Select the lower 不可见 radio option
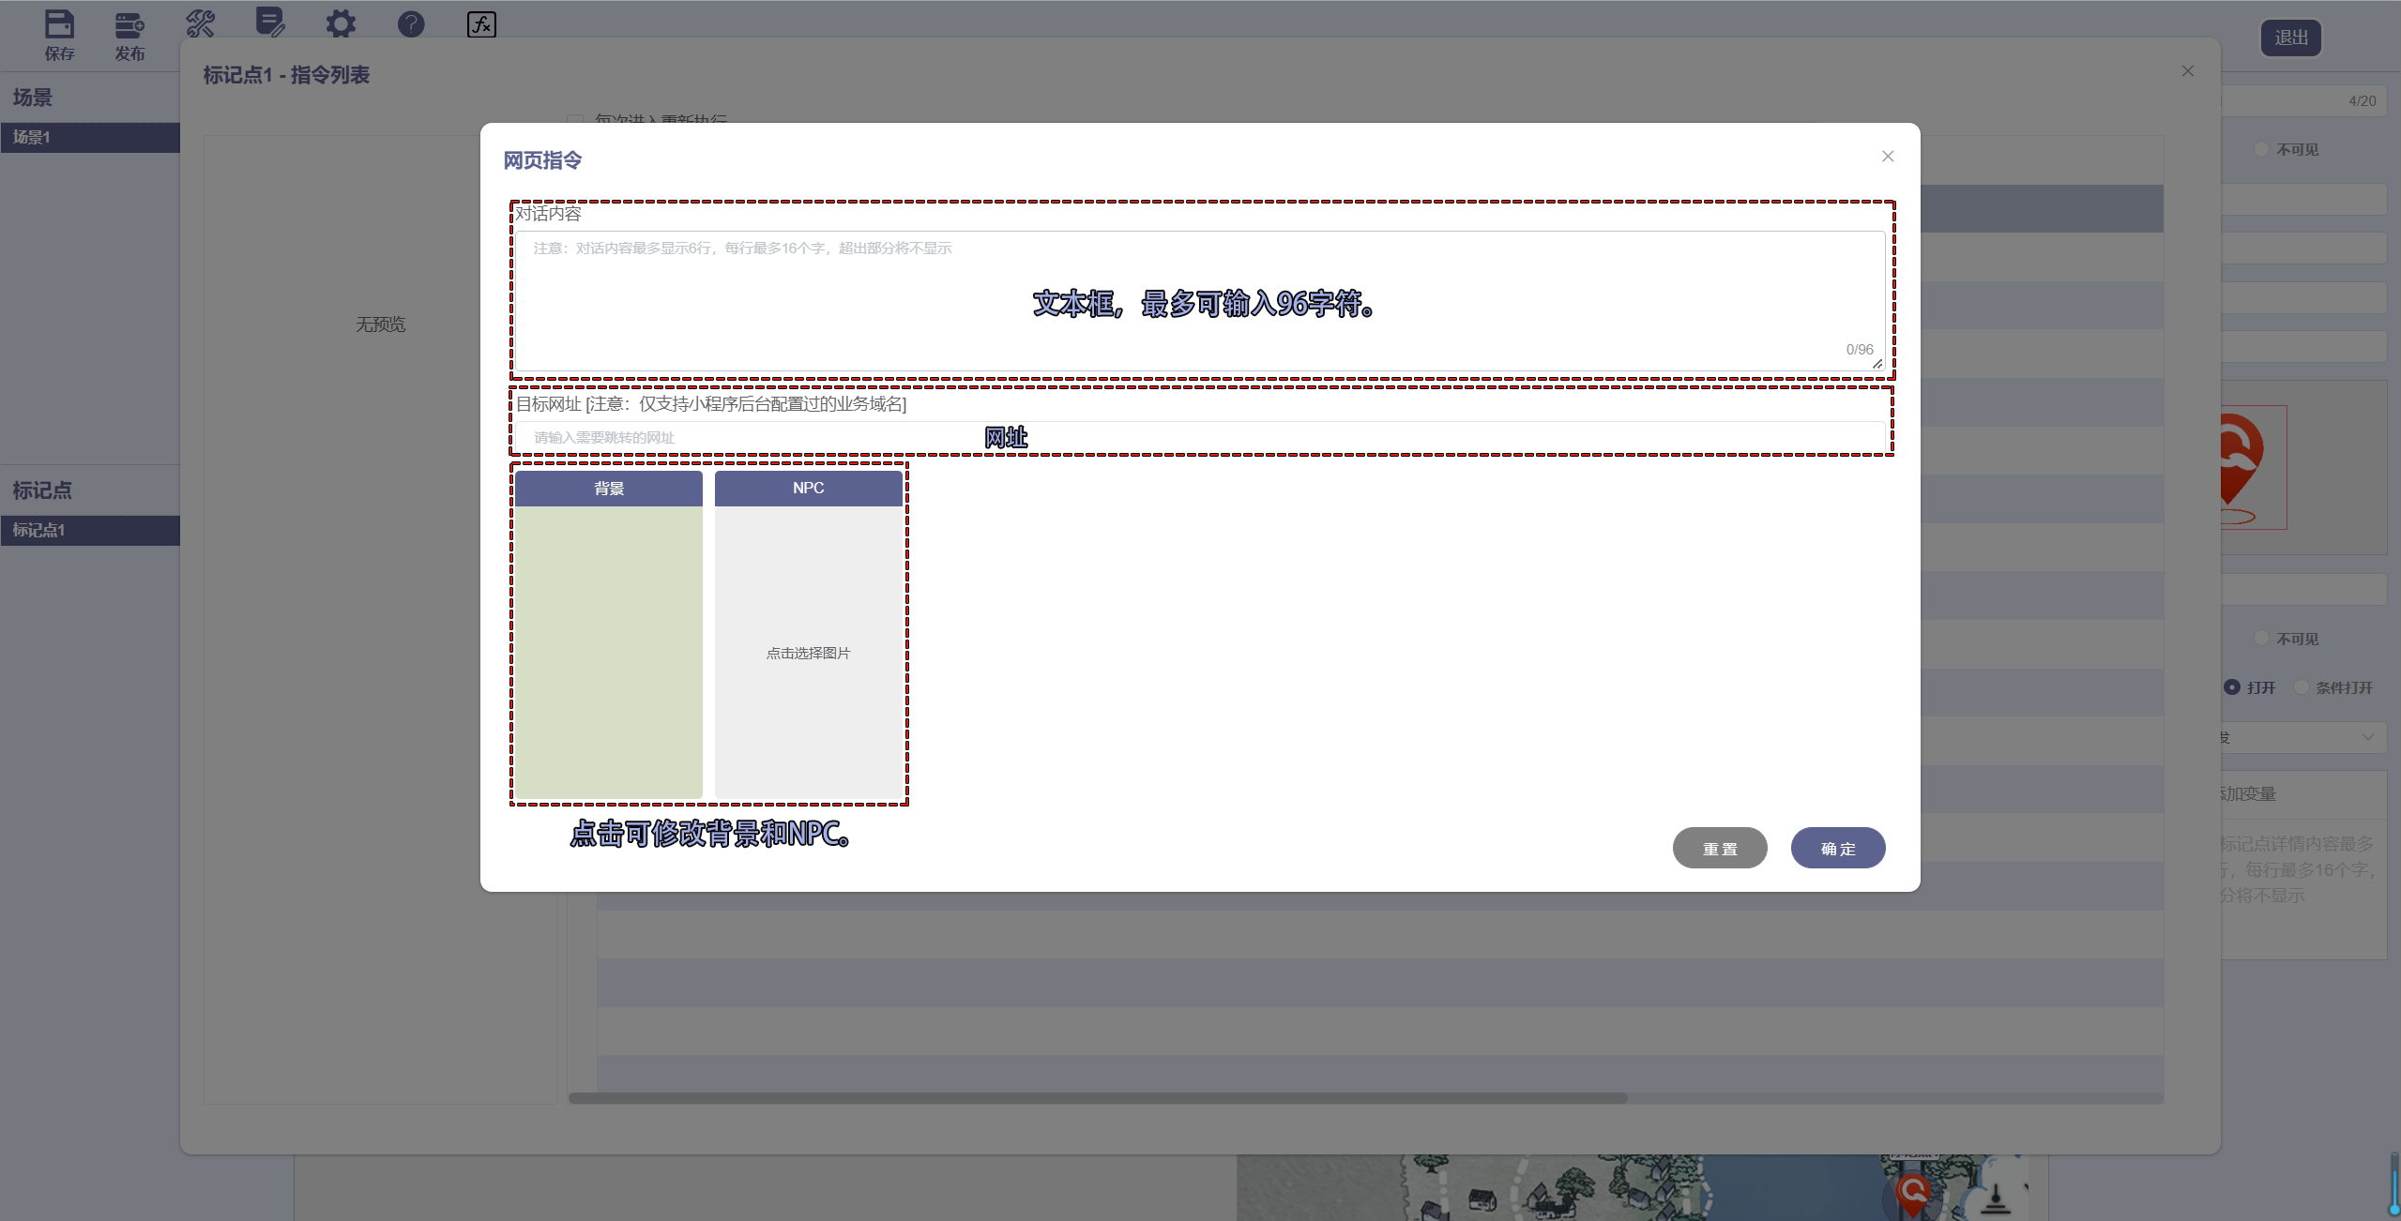This screenshot has width=2401, height=1221. pos(2261,639)
